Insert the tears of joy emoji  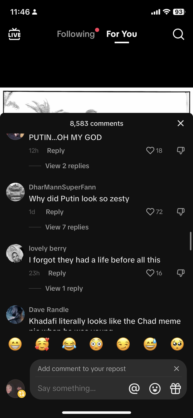(69, 344)
